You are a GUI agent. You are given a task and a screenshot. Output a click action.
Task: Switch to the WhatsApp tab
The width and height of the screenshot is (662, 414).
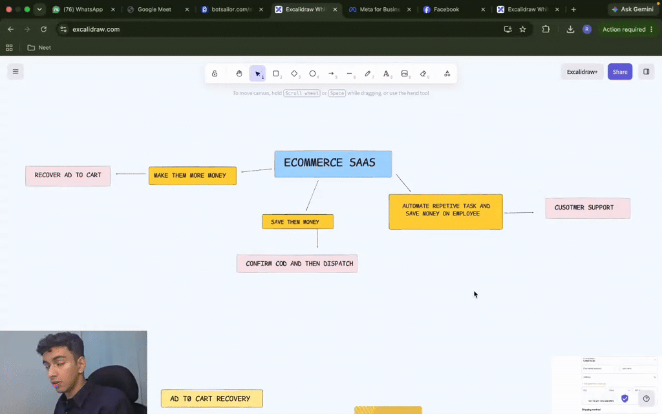point(83,9)
